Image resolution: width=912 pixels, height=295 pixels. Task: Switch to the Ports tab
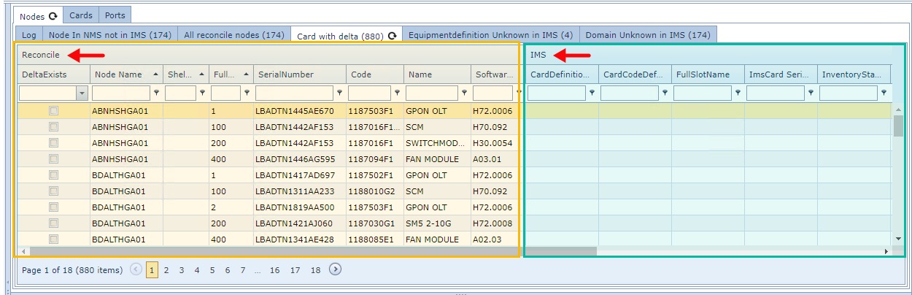point(115,15)
